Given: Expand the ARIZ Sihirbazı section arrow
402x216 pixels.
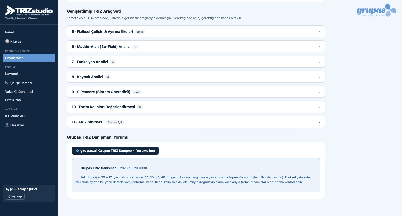Looking at the screenshot, I should [x=320, y=122].
